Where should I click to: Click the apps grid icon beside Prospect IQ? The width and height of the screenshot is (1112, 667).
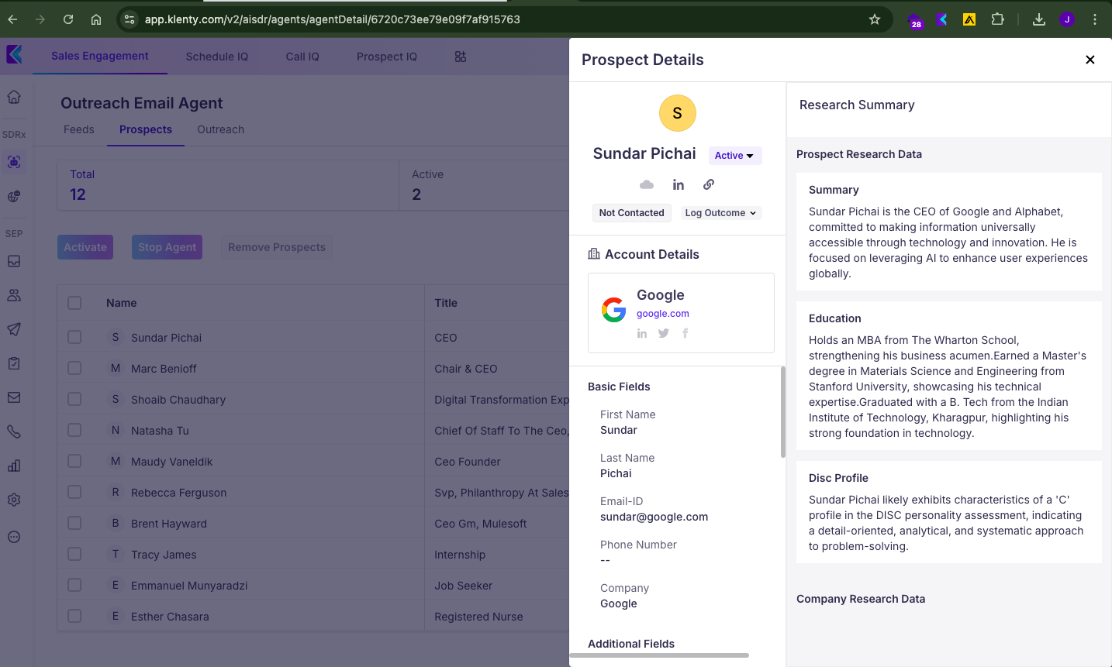(461, 57)
